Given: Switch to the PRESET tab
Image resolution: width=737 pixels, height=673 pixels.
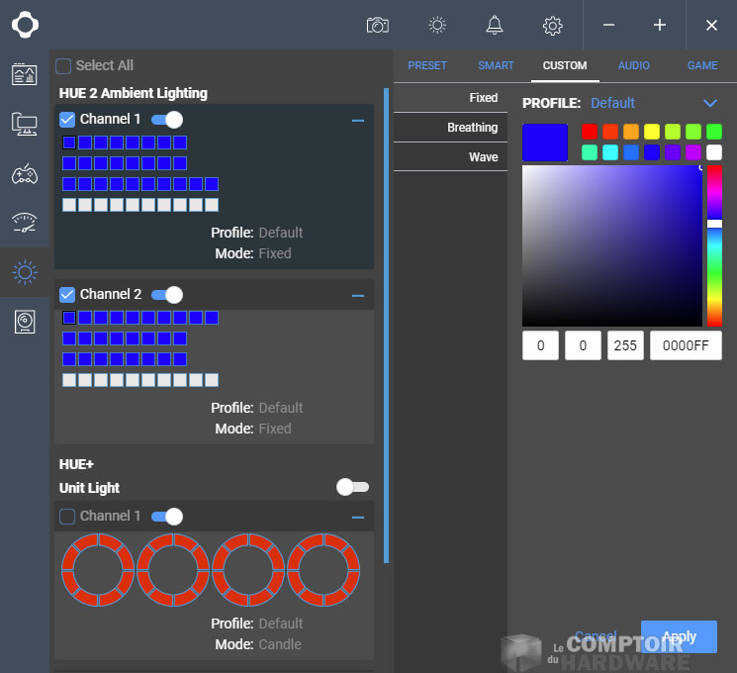Looking at the screenshot, I should pyautogui.click(x=427, y=65).
